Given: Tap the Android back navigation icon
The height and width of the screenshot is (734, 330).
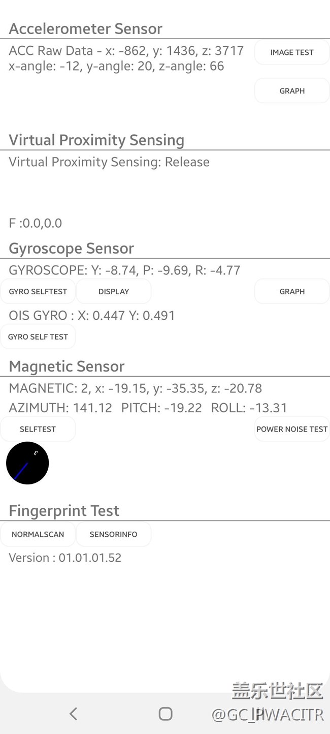Looking at the screenshot, I should tap(74, 714).
